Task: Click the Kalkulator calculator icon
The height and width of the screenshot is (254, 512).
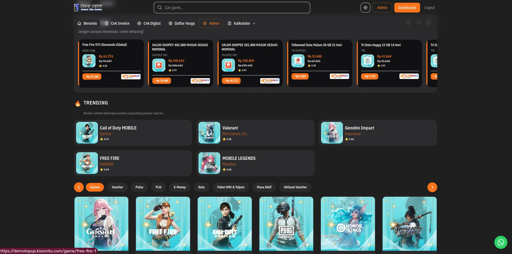Action: (229, 23)
